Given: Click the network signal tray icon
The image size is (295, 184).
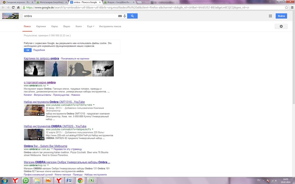Looking at the screenshot, I should click(x=272, y=181).
